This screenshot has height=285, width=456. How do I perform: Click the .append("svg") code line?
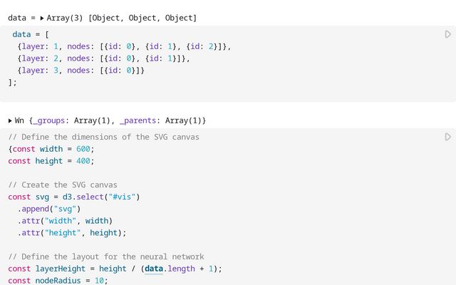coord(50,209)
